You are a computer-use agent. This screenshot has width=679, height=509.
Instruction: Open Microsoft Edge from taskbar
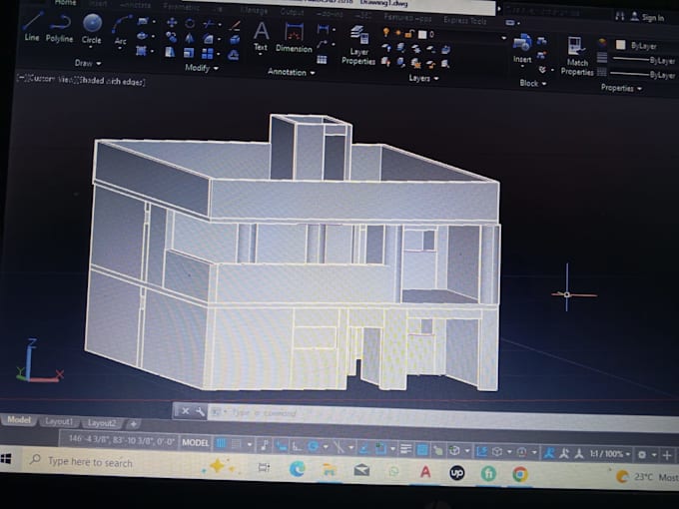tap(298, 469)
